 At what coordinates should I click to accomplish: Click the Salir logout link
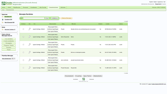[x=164, y=2]
